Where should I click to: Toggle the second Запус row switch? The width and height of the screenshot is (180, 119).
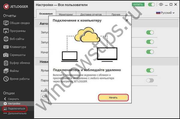150,42
